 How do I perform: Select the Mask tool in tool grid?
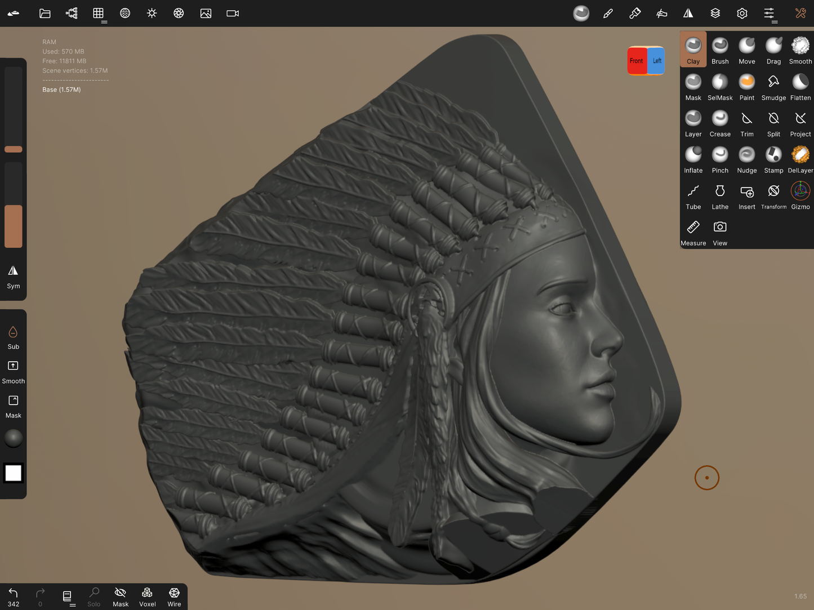(x=693, y=86)
